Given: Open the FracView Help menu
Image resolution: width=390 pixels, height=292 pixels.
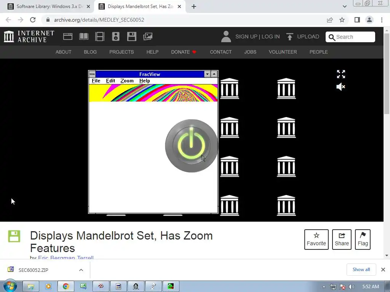Looking at the screenshot, I should click(144, 81).
